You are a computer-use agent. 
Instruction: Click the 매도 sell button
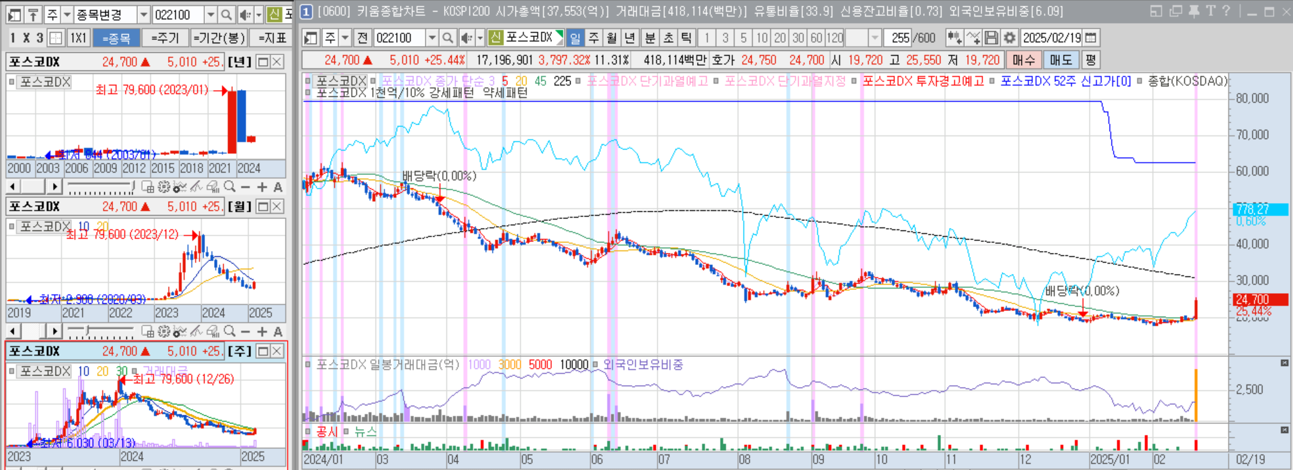[x=1061, y=60]
